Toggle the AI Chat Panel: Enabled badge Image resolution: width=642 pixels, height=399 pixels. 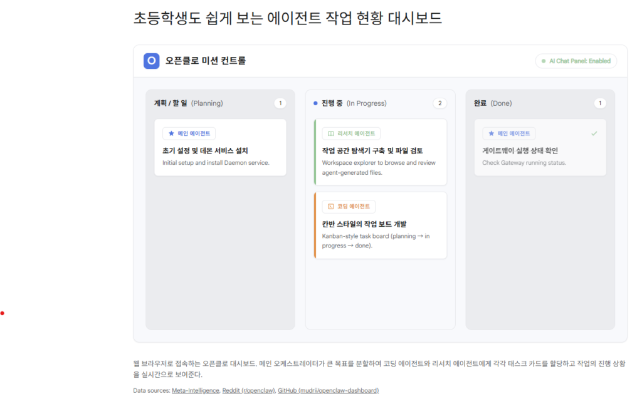[576, 61]
